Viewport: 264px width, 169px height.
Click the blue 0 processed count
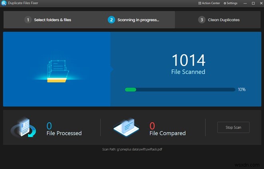[x=49, y=126]
